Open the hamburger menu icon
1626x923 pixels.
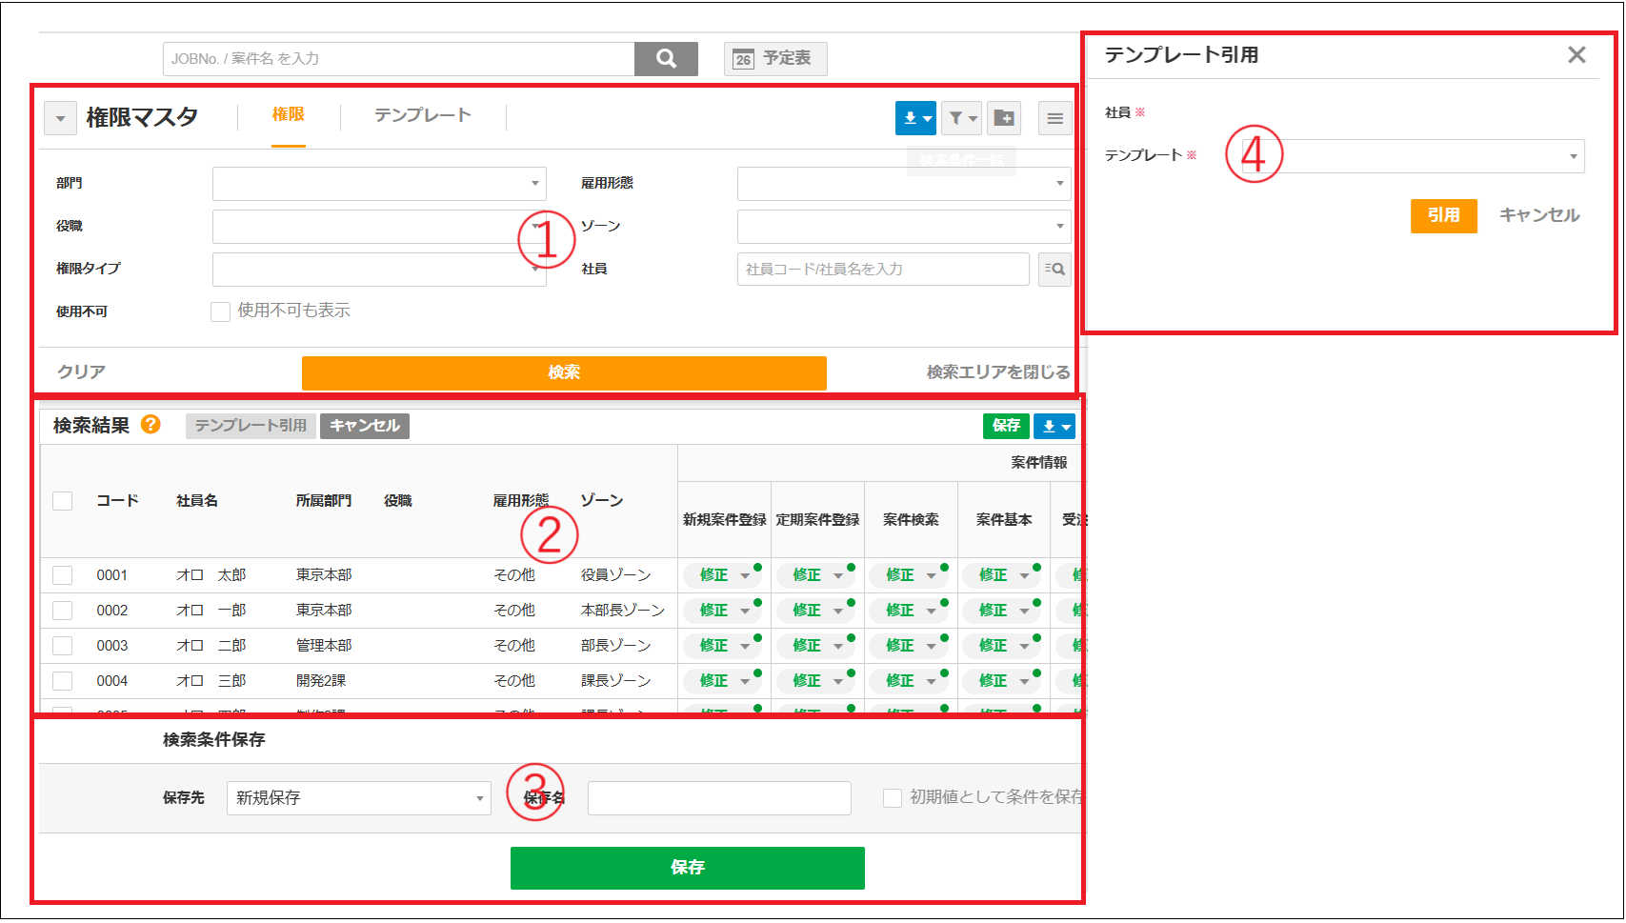coord(1054,117)
